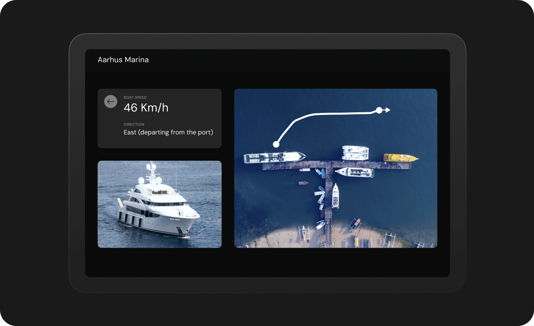Screen dimensions: 534x326
Task: Open the yacht photo thumbnail
Action: pos(160,204)
